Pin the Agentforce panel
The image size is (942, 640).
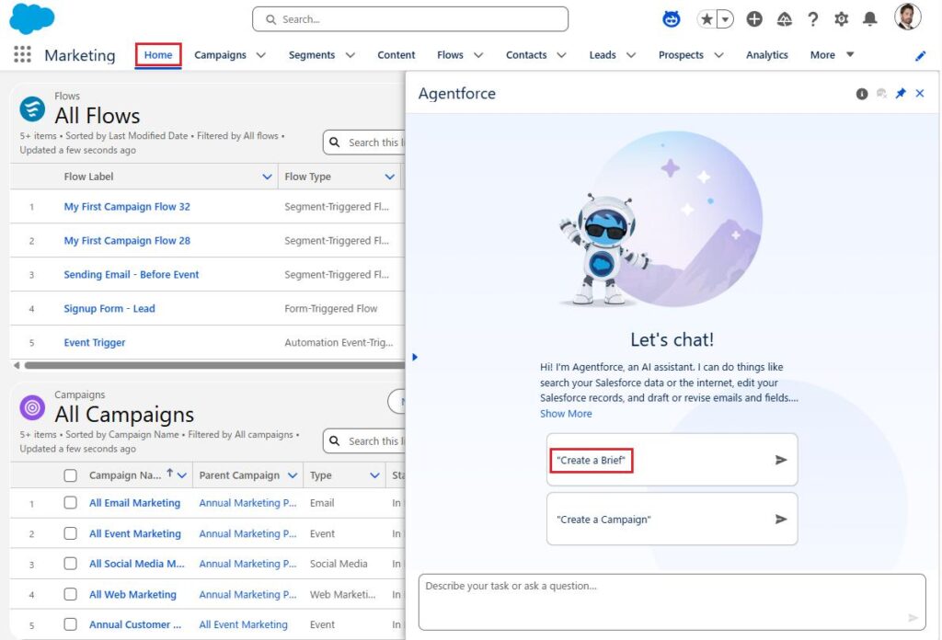[x=901, y=93]
